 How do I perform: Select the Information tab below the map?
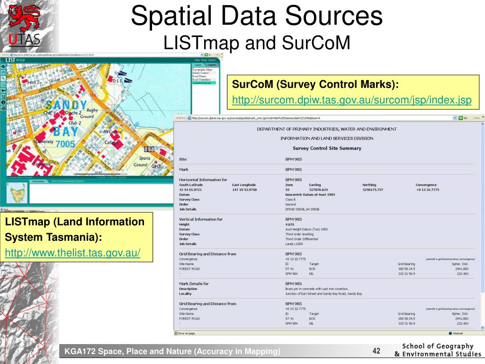pyautogui.click(x=38, y=181)
